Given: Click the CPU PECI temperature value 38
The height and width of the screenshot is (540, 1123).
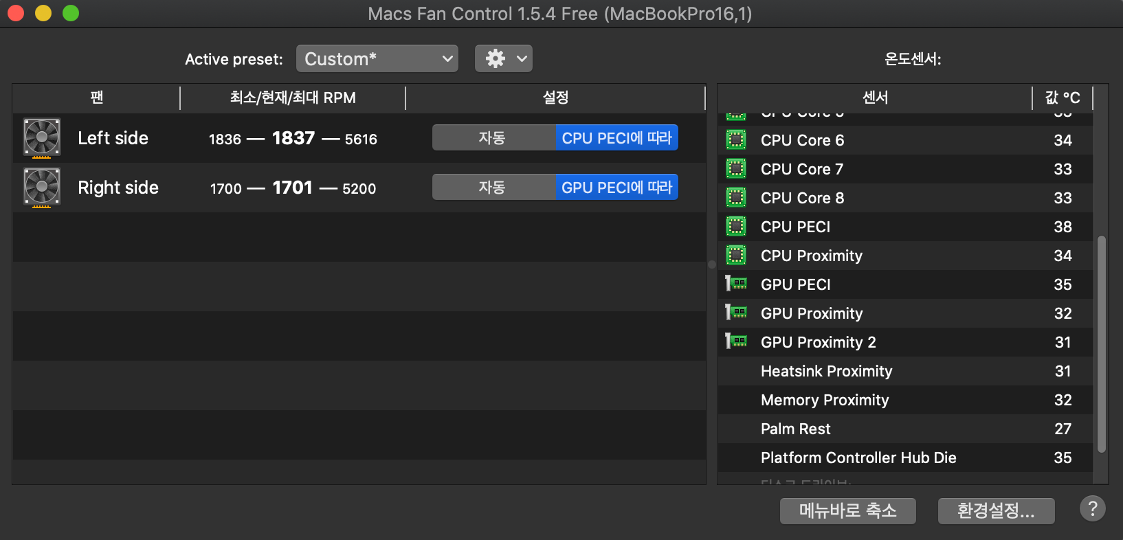Looking at the screenshot, I should pyautogui.click(x=1063, y=227).
